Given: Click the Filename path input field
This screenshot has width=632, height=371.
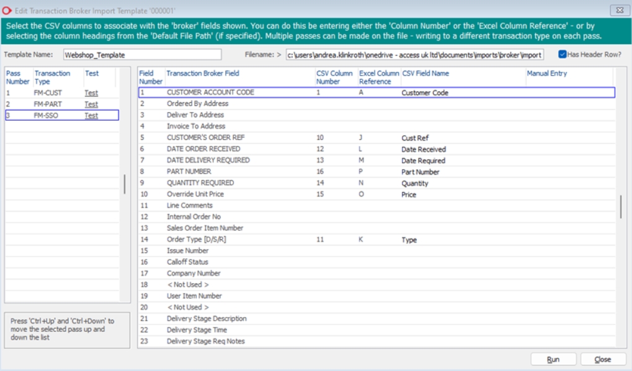Looking at the screenshot, I should point(415,55).
